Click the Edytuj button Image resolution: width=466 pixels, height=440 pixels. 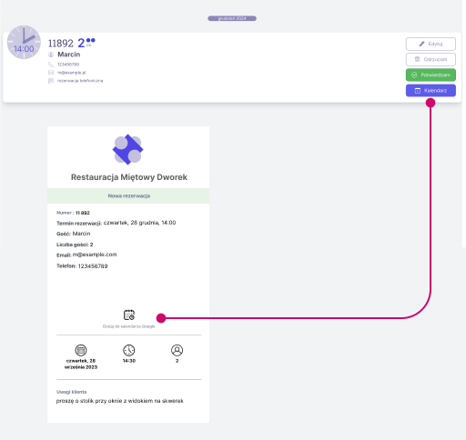431,44
